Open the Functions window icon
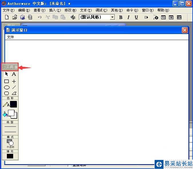193x169 pixels. tap(163, 17)
